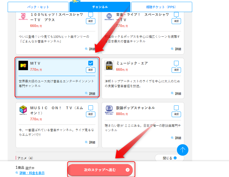Click the magnifier icon beside 詳細・料金を表示
The height and width of the screenshot is (177, 229).
pos(17,173)
